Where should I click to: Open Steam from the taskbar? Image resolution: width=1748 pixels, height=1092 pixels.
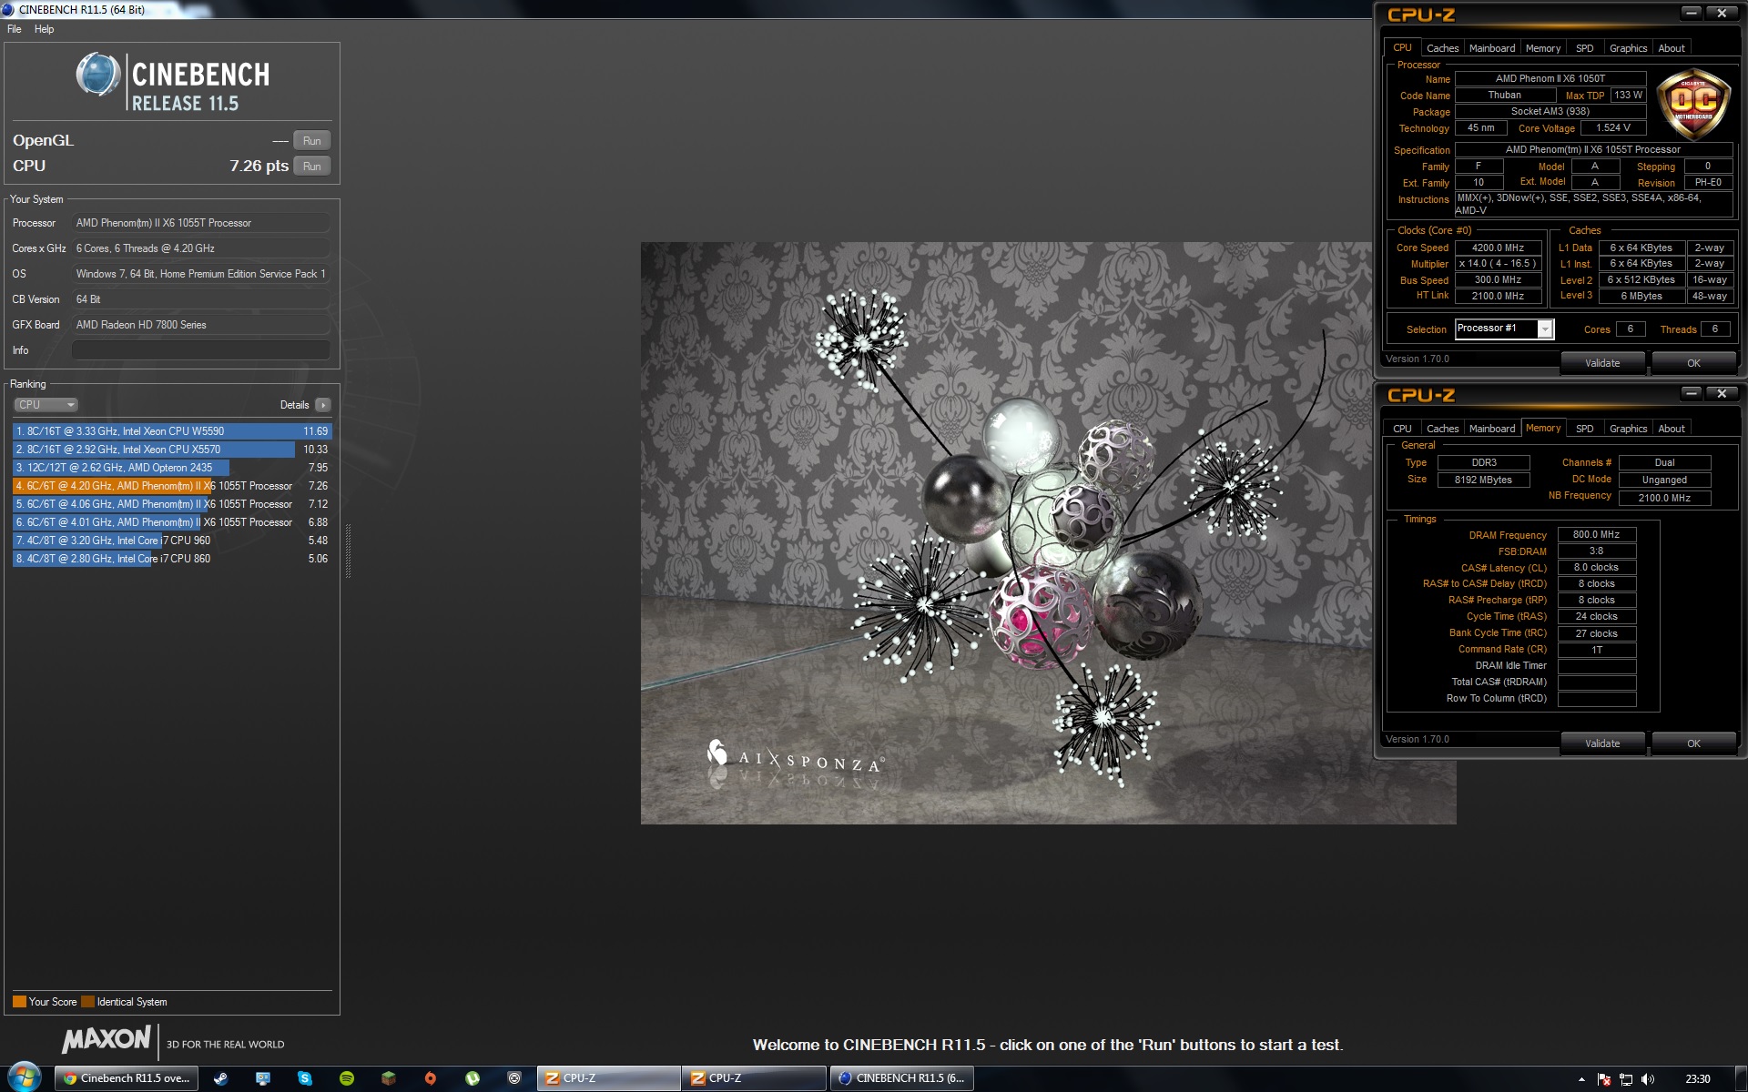click(x=220, y=1078)
